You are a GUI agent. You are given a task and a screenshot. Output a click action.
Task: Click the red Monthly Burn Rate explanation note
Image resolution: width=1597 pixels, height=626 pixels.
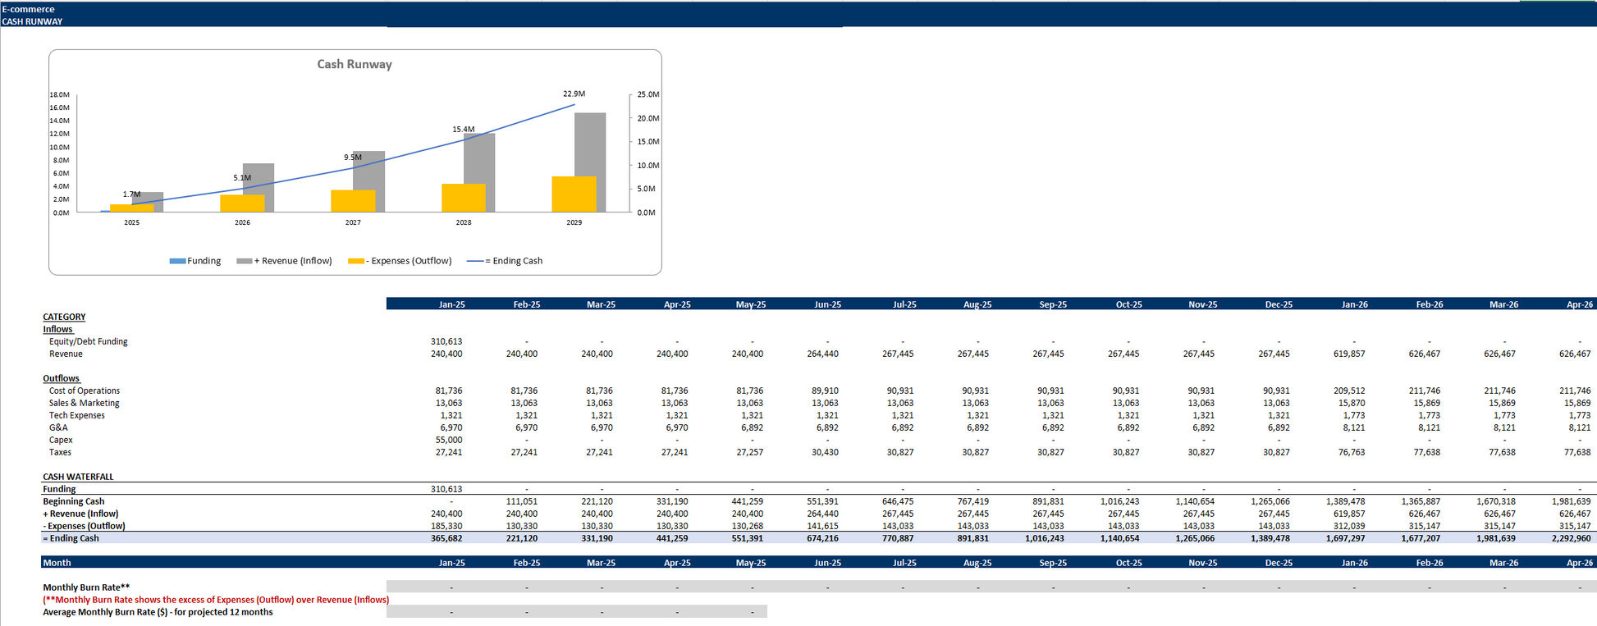point(216,600)
